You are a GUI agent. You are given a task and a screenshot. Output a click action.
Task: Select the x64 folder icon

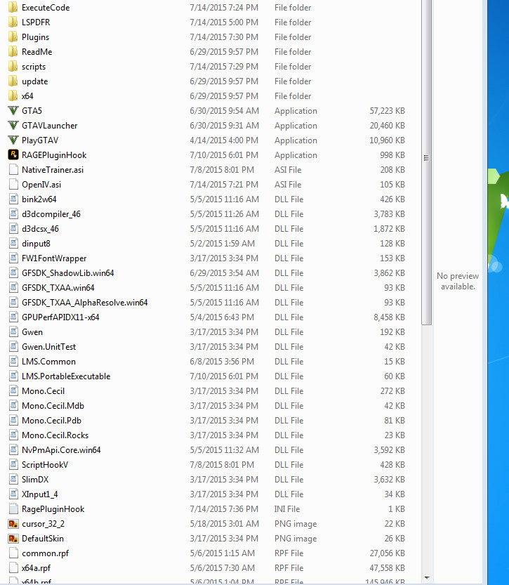click(x=13, y=96)
